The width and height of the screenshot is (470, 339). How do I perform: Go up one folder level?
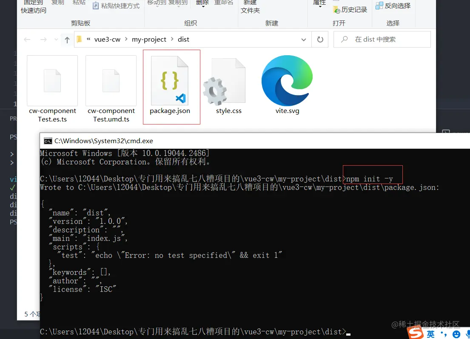pos(67,40)
